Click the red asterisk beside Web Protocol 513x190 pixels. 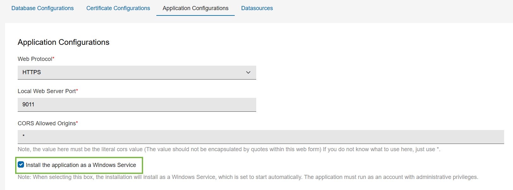[53, 58]
